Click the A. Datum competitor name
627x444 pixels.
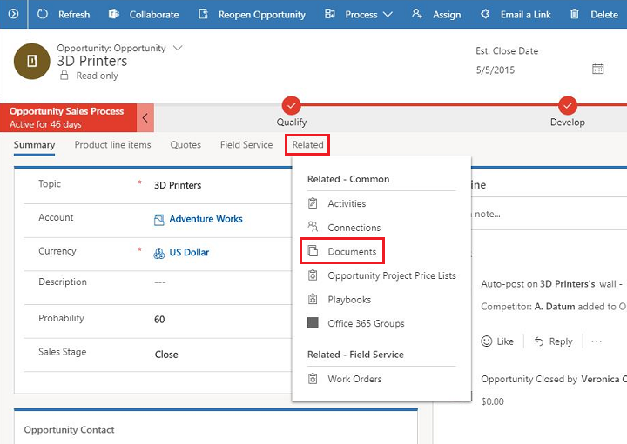pyautogui.click(x=555, y=307)
